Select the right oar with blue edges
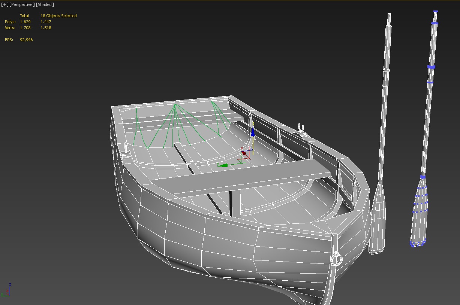This screenshot has height=305, width=460. coord(425,129)
